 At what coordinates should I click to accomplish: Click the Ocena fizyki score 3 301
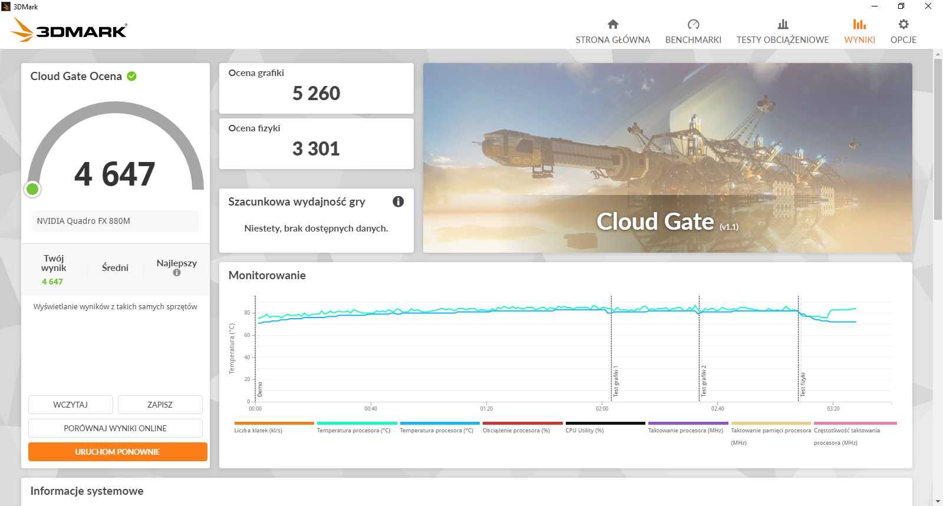[316, 148]
